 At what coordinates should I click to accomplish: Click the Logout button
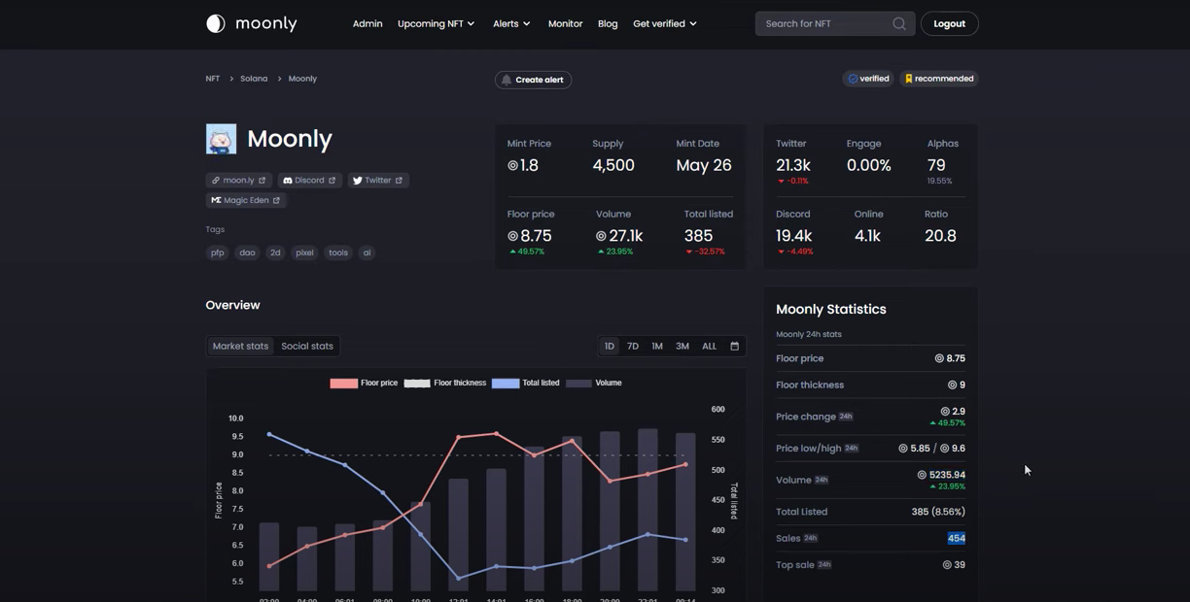click(x=949, y=23)
